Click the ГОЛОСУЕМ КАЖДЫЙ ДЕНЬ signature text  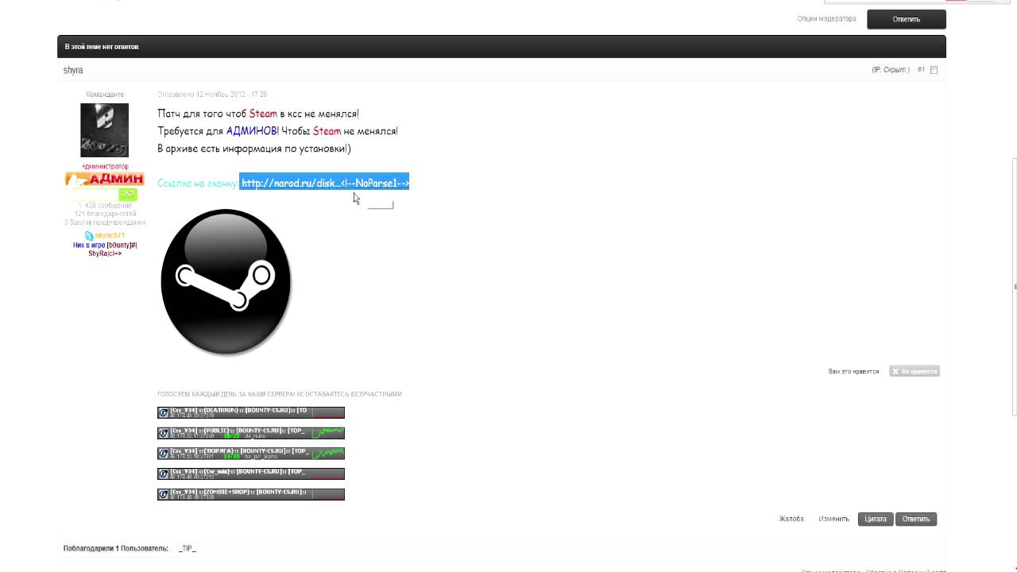click(x=280, y=394)
